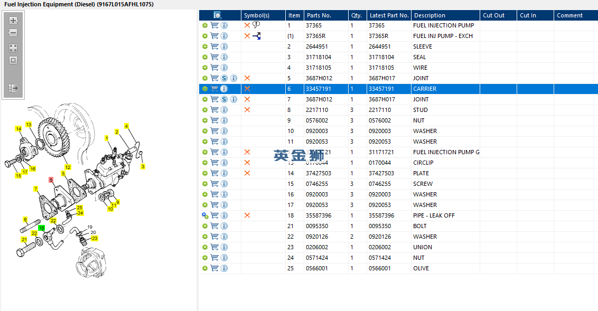Select callout 21 for the bolt in diagram
This screenshot has height=311, width=598.
point(24,240)
